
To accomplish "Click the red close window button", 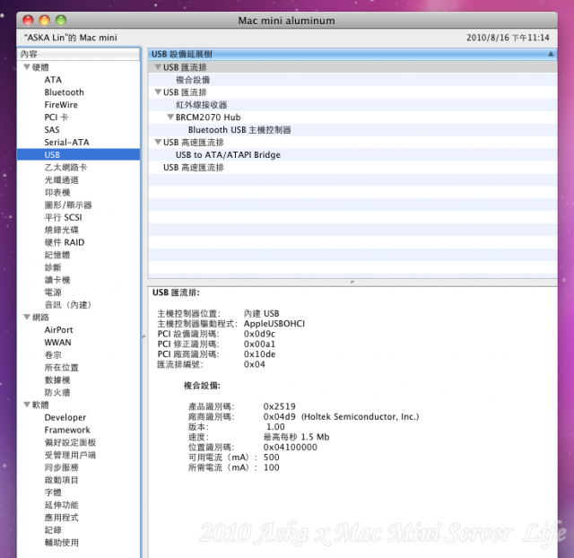I will point(28,20).
